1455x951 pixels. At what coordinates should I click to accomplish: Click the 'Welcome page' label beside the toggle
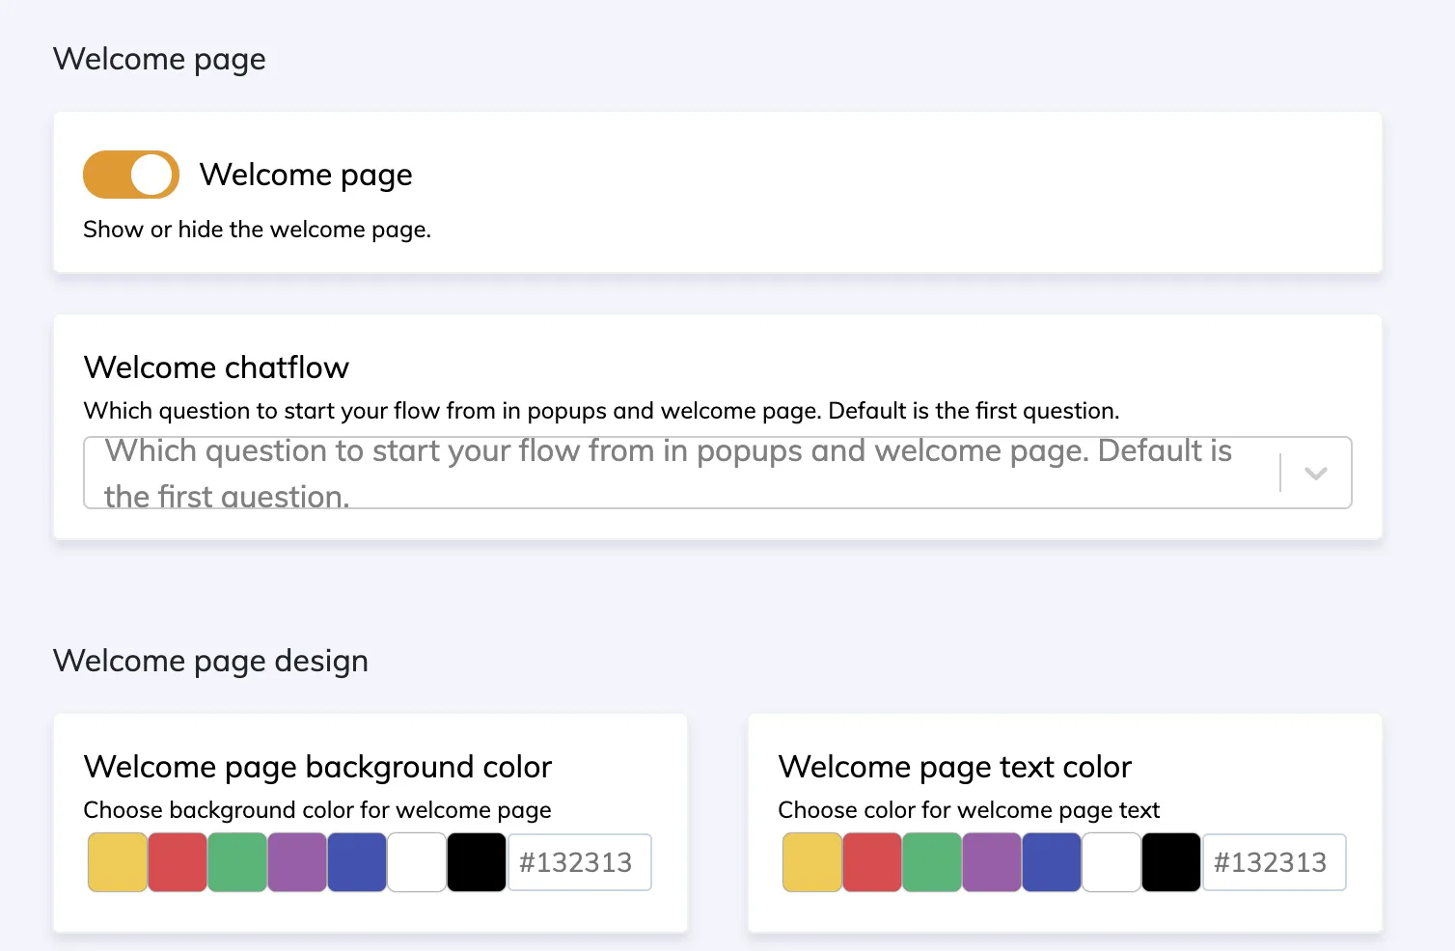306,175
